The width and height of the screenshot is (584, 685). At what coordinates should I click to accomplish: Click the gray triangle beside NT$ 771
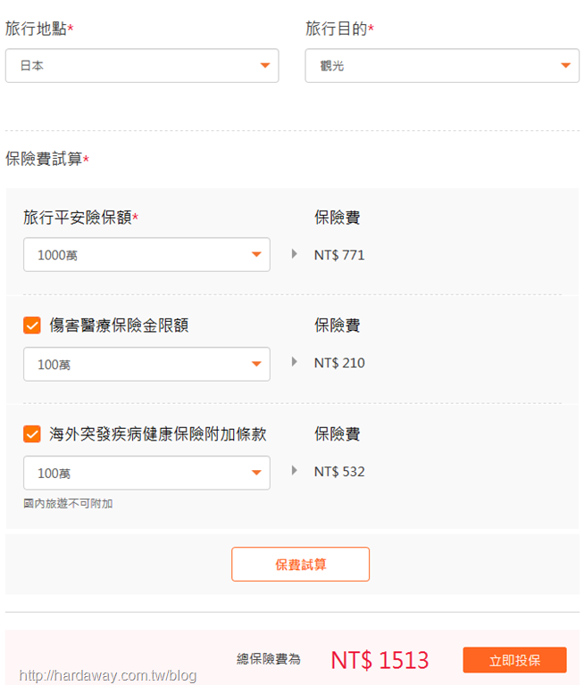[x=295, y=254]
